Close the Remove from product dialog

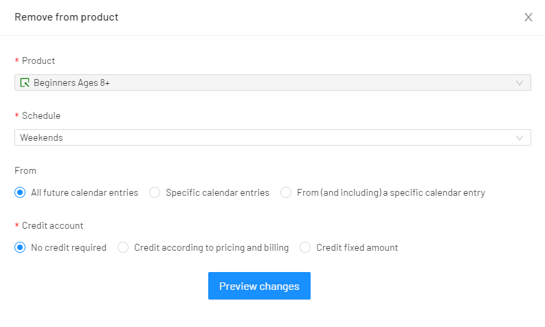pos(528,17)
